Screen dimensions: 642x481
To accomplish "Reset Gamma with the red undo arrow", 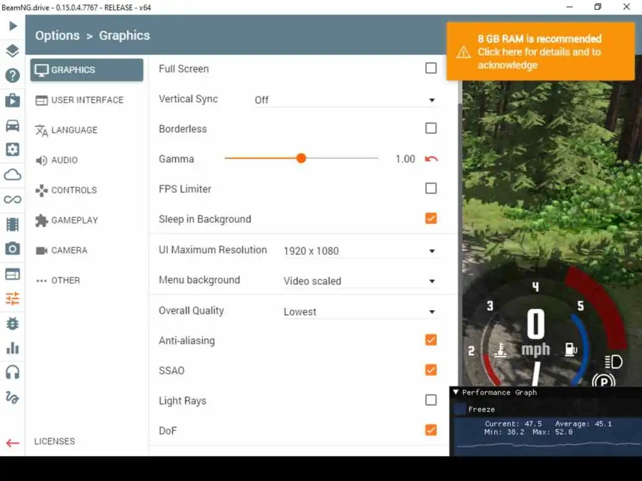I will point(431,159).
